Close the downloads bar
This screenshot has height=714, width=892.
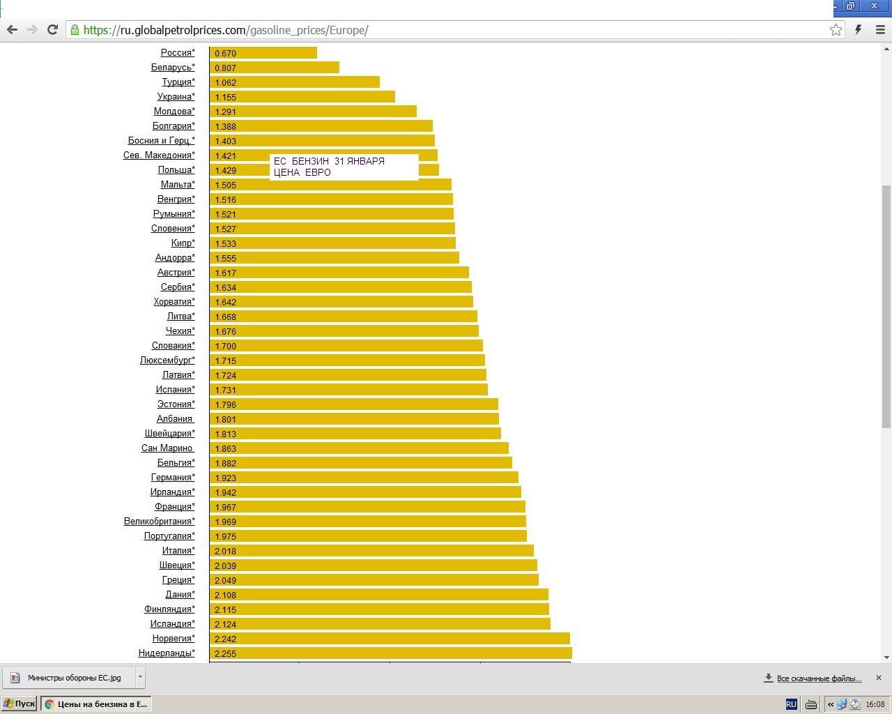click(878, 678)
